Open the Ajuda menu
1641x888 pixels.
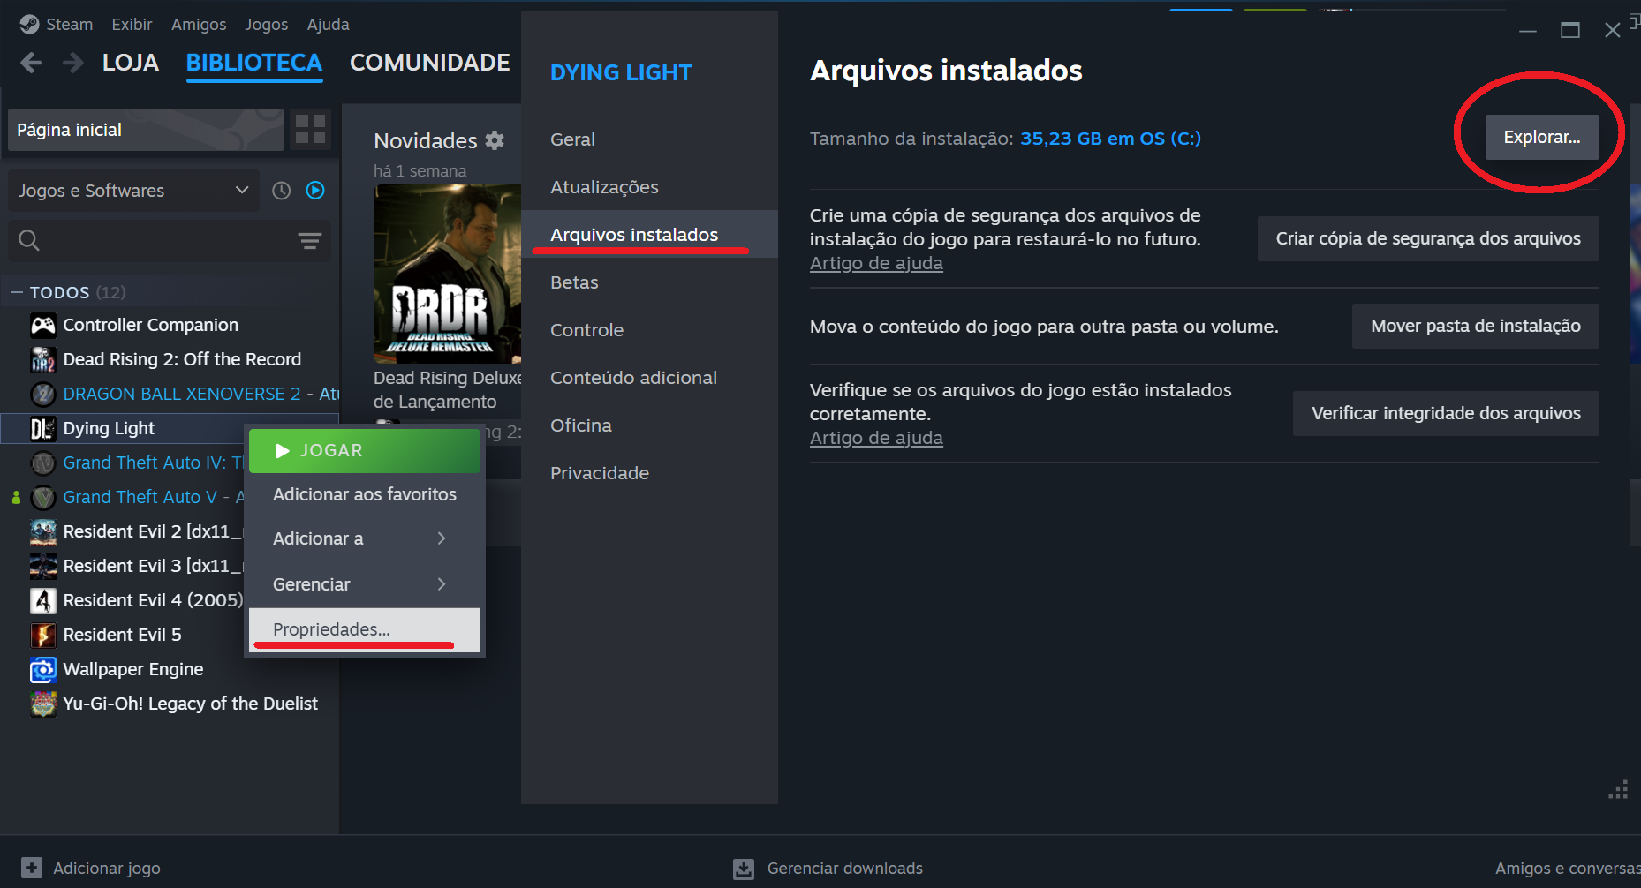point(329,25)
